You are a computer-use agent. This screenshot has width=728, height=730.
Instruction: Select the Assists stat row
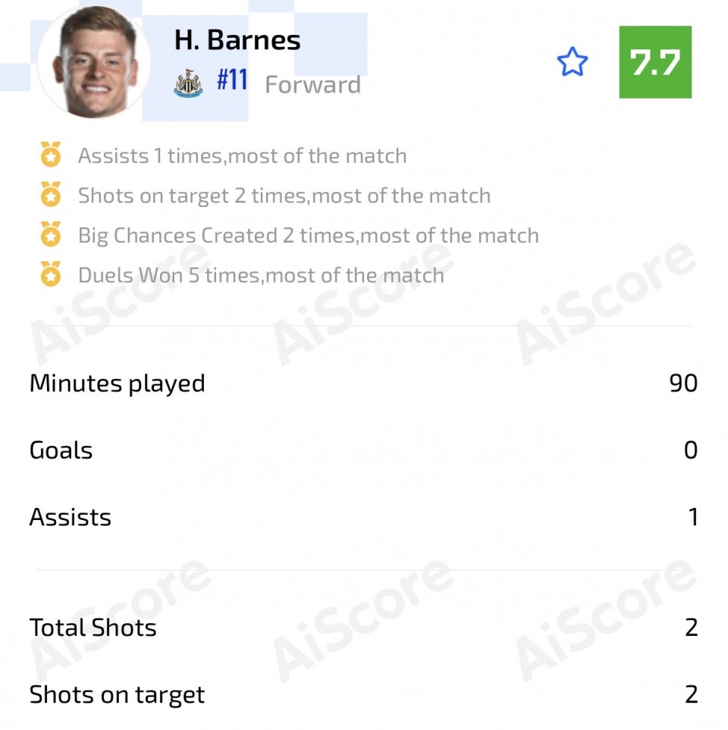coord(363,517)
